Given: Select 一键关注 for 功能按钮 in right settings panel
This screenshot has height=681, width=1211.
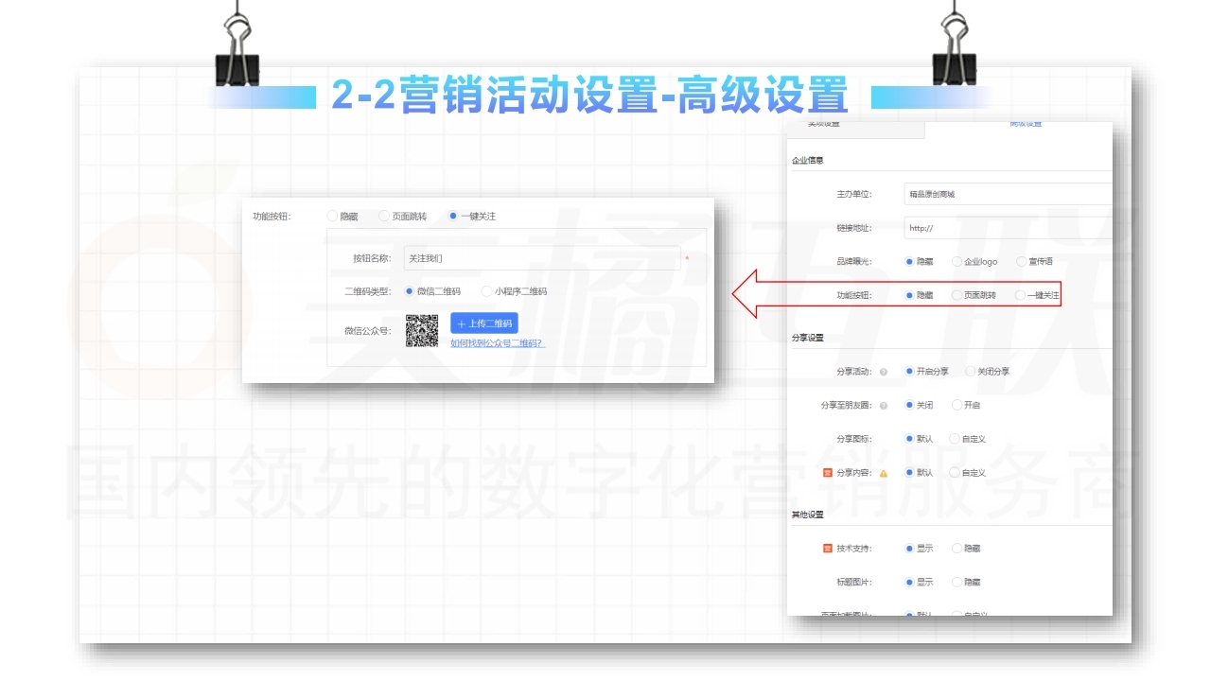Looking at the screenshot, I should click(x=1020, y=295).
